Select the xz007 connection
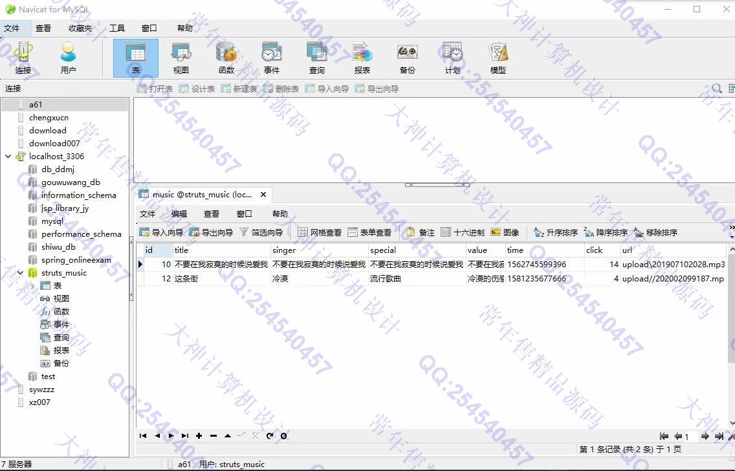The height and width of the screenshot is (471, 735). (x=39, y=402)
